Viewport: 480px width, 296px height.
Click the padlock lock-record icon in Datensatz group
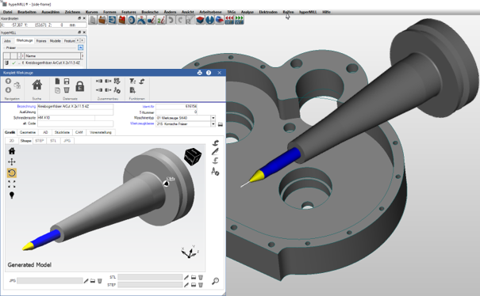[80, 86]
